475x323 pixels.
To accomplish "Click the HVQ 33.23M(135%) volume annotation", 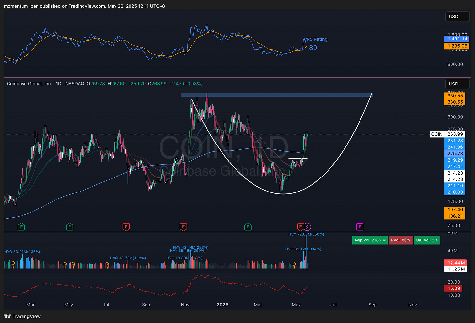I will [22, 252].
